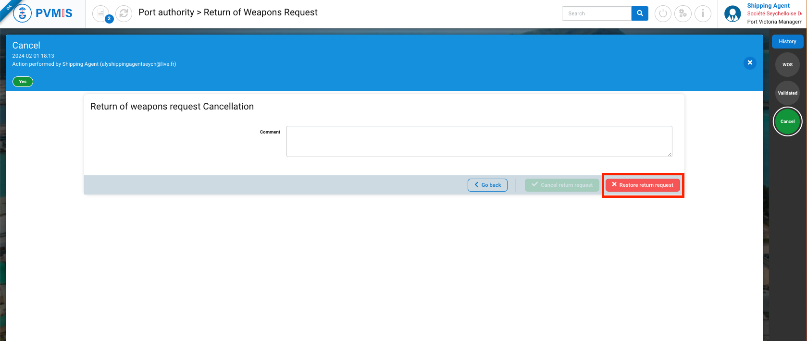Select the green Cancel history step
Image resolution: width=807 pixels, height=341 pixels.
[x=787, y=122]
